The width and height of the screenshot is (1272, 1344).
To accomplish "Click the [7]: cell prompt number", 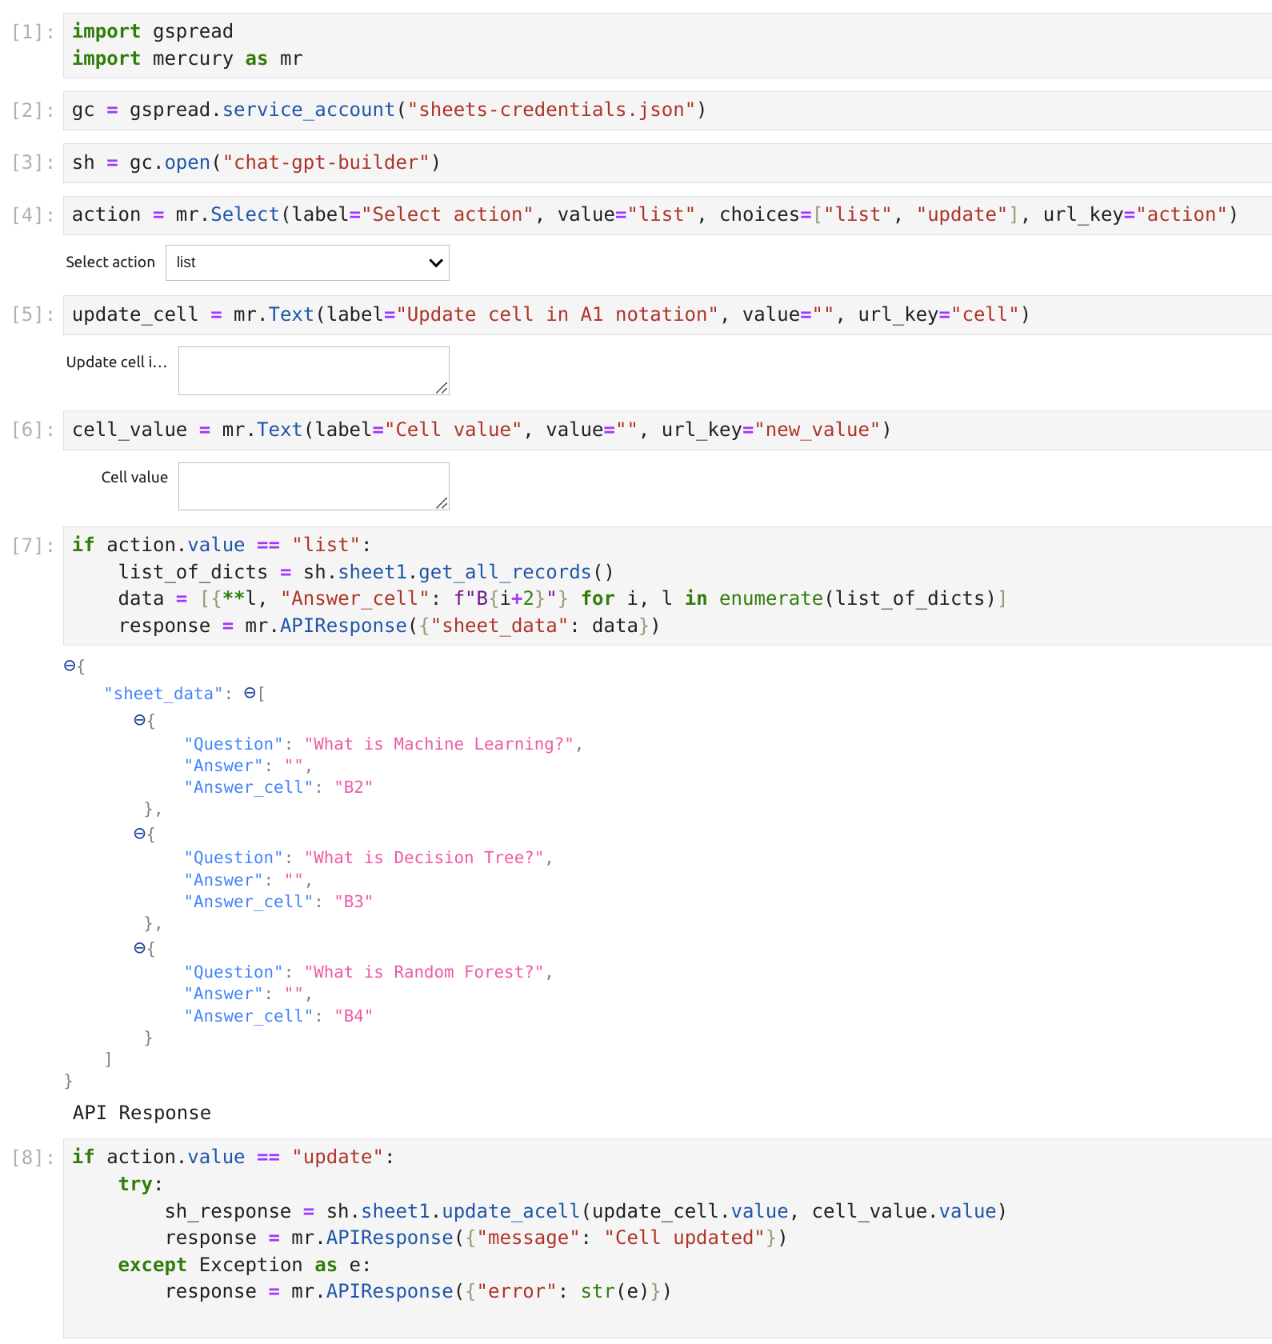I will click(x=33, y=546).
